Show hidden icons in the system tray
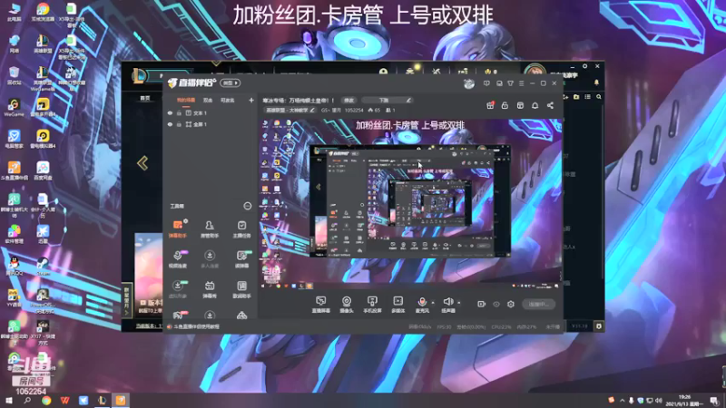The image size is (726, 408). (622, 400)
